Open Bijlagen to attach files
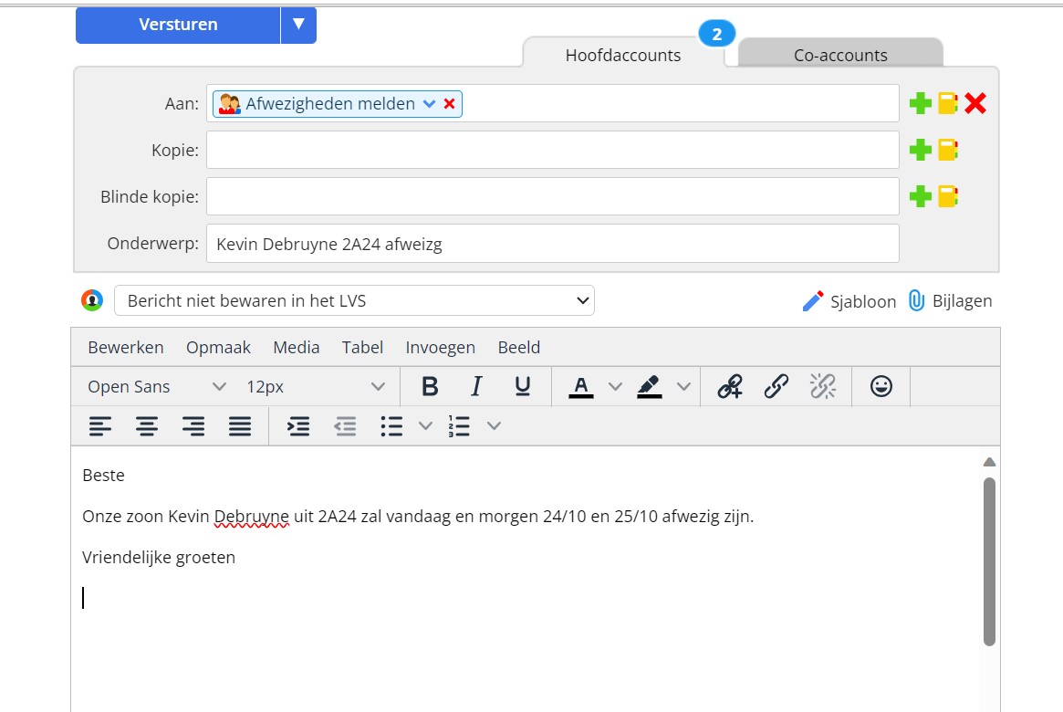 (x=950, y=301)
